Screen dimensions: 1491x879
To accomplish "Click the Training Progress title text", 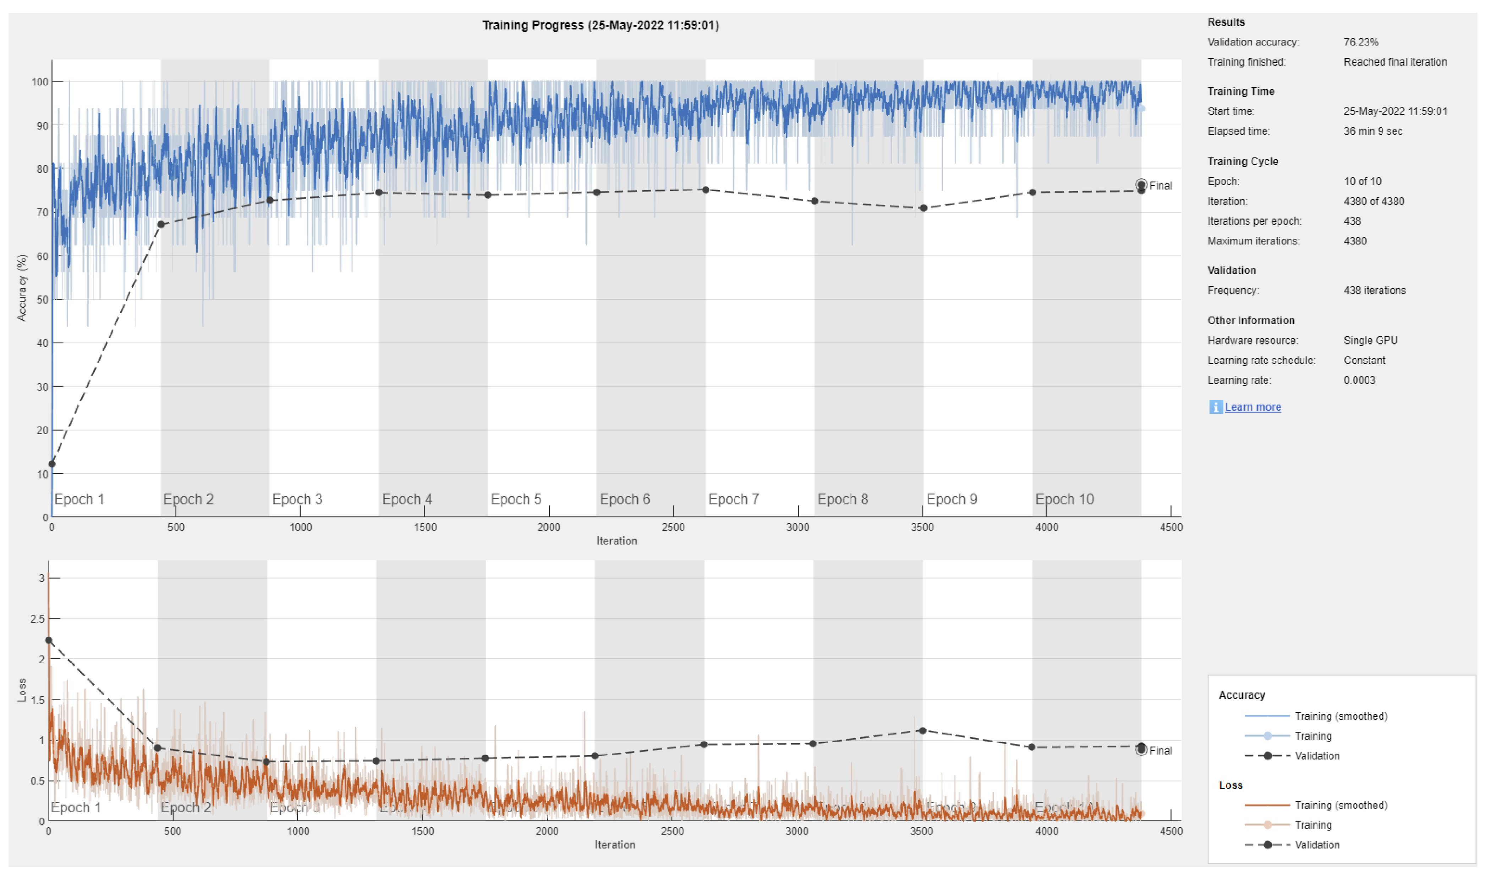I will tap(600, 26).
